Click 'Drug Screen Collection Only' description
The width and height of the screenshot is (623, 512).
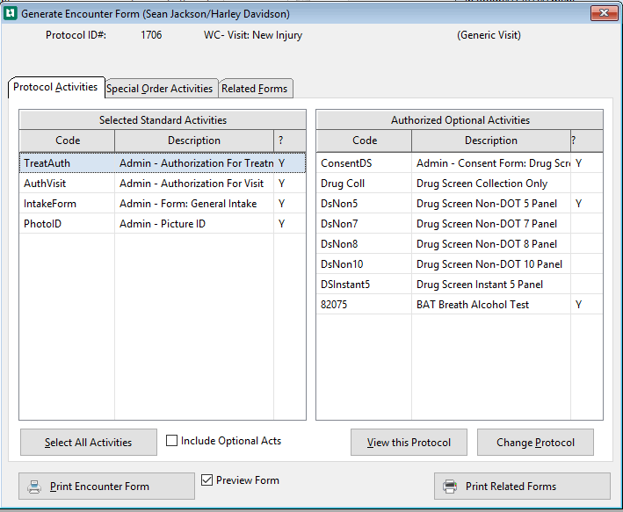point(482,184)
